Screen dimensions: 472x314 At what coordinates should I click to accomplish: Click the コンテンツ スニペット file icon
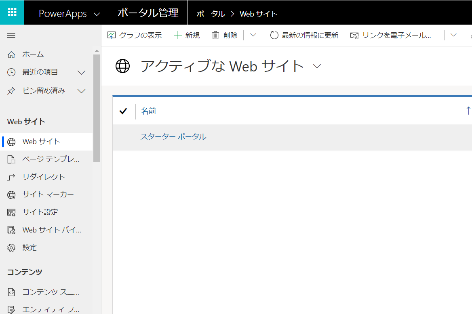point(11,292)
